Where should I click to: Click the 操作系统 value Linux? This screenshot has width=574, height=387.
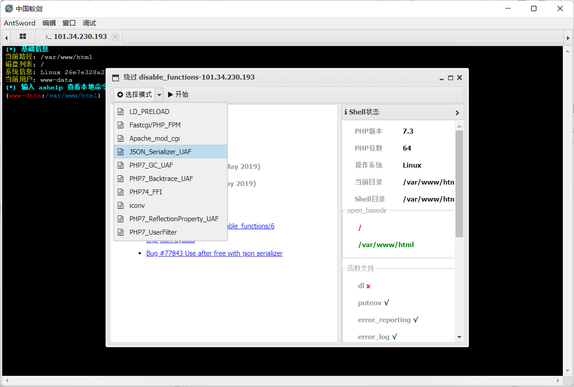tap(412, 165)
